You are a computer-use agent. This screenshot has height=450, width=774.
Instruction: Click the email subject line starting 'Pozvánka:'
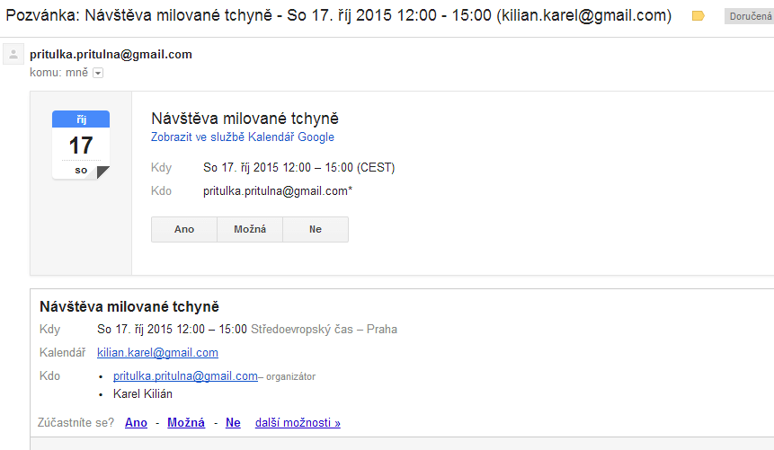click(x=339, y=15)
